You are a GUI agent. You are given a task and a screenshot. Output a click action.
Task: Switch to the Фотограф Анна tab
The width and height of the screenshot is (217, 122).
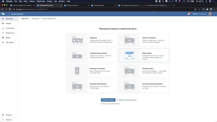point(130,5)
